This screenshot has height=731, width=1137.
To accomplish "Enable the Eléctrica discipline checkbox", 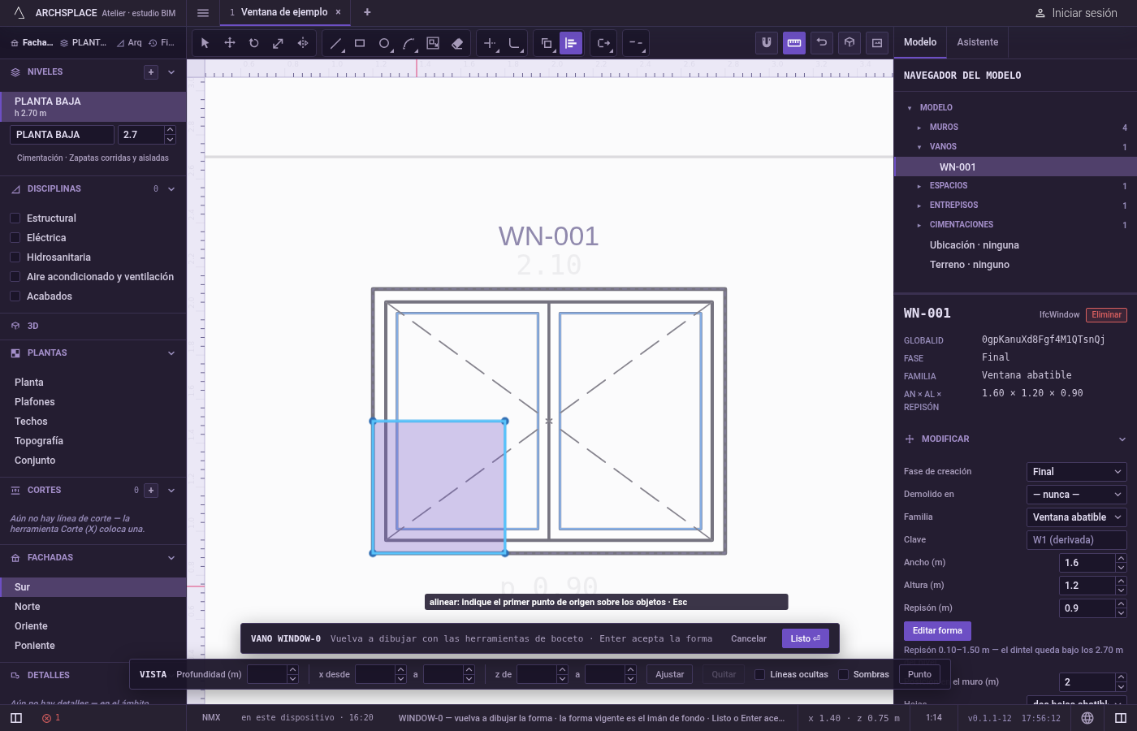I will tap(15, 237).
